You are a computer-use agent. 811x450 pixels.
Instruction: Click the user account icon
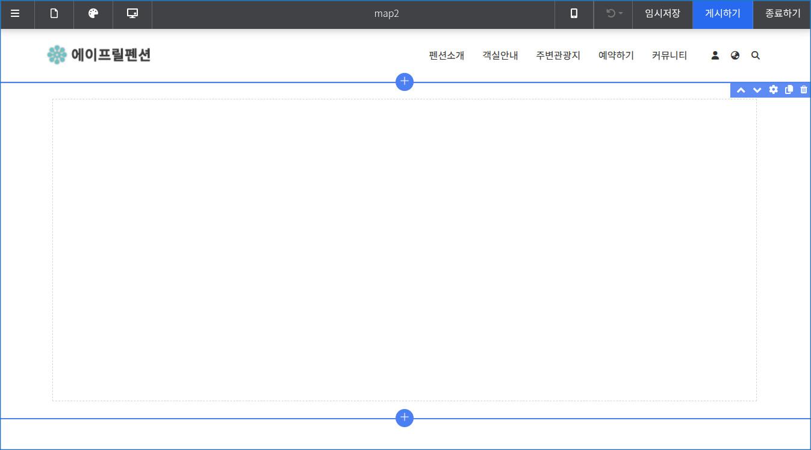click(x=715, y=55)
